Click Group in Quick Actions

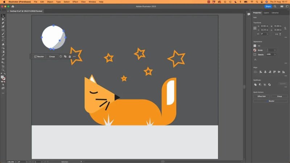tap(279, 96)
